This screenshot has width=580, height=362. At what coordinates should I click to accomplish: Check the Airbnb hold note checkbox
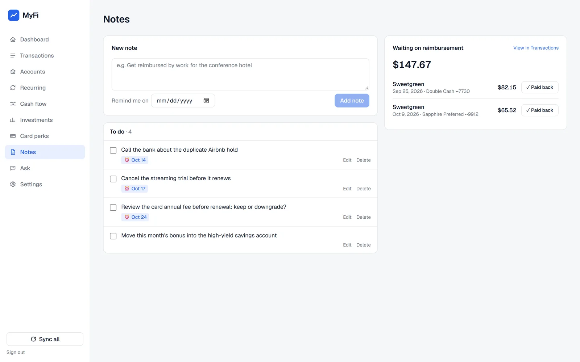click(x=113, y=150)
